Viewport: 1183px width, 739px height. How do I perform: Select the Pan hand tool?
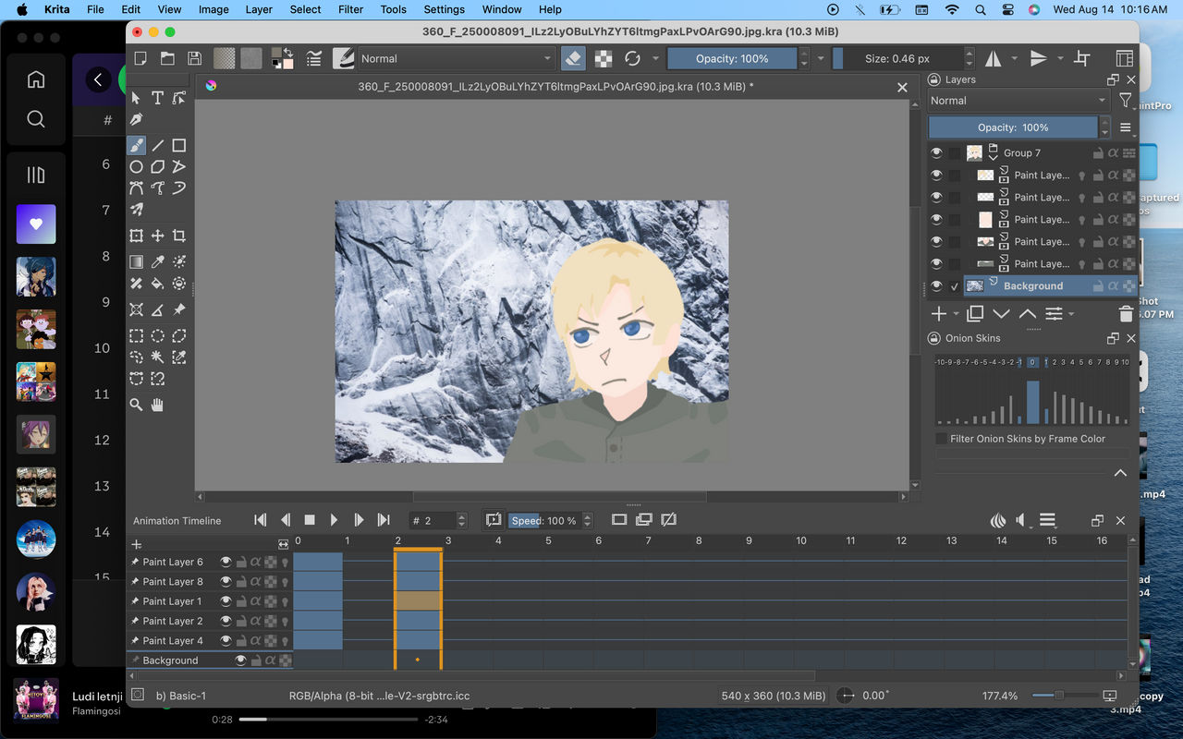click(157, 405)
